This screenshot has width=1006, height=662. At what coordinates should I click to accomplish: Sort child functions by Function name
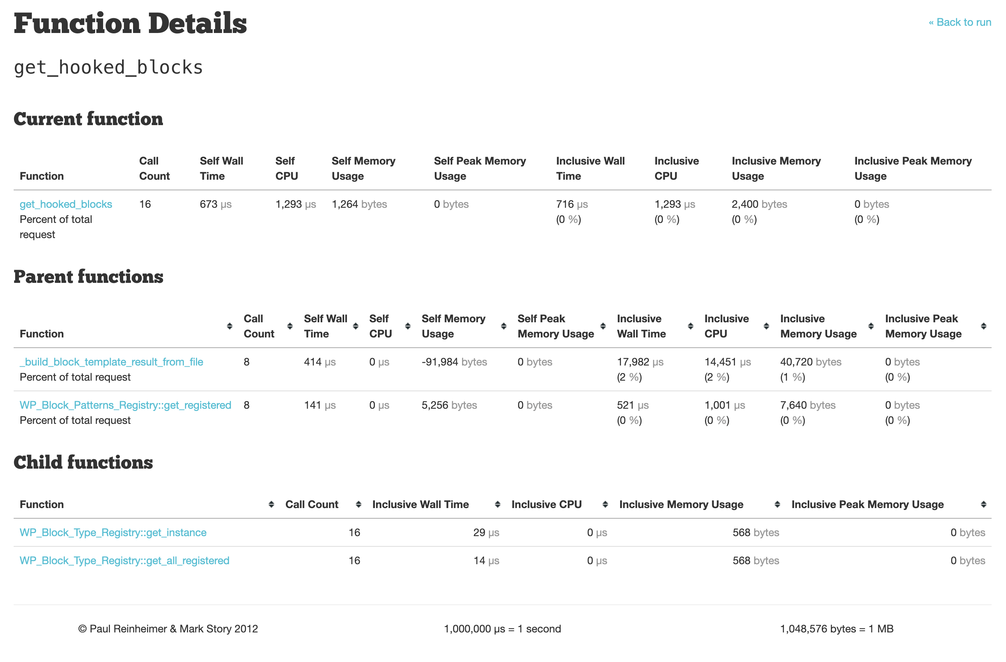point(41,504)
